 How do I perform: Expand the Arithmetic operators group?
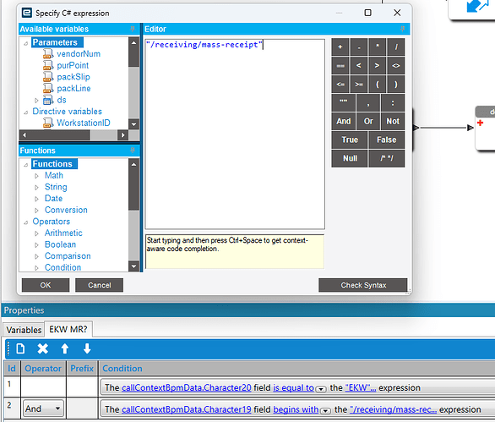(x=36, y=233)
